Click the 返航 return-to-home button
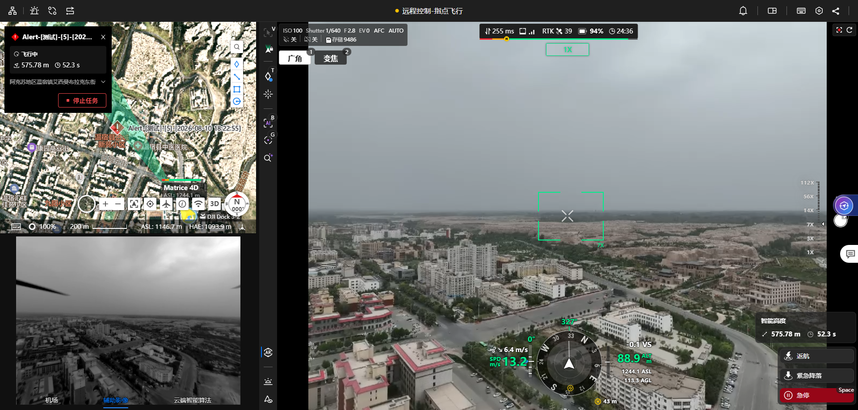This screenshot has height=410, width=858. 817,356
